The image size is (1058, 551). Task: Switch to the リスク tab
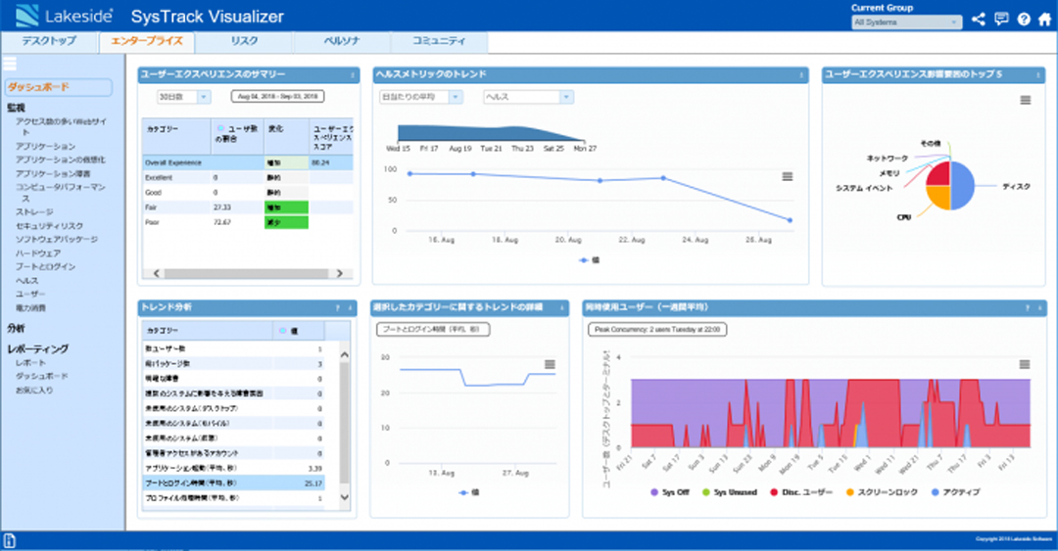coord(244,42)
